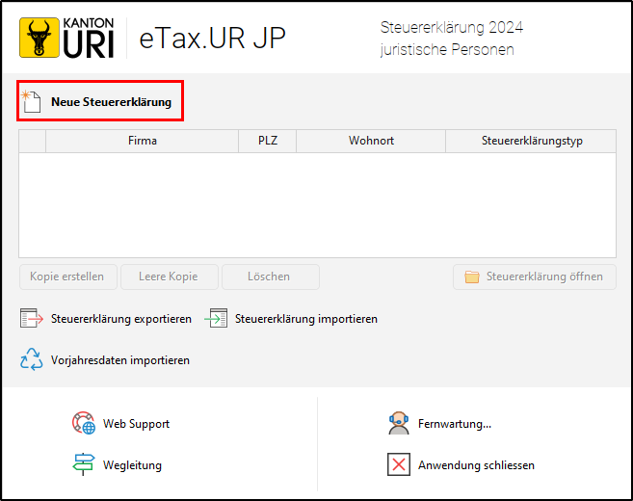Open the Wegleitung guide link
This screenshot has width=633, height=501.
[x=132, y=465]
